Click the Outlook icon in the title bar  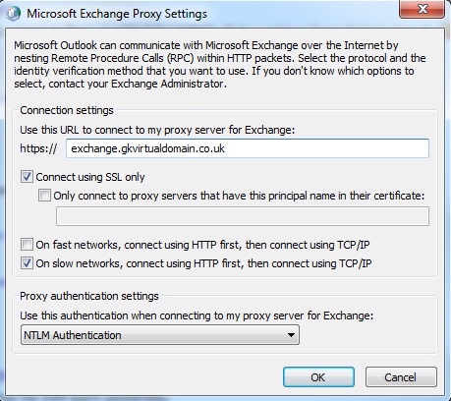(14, 14)
